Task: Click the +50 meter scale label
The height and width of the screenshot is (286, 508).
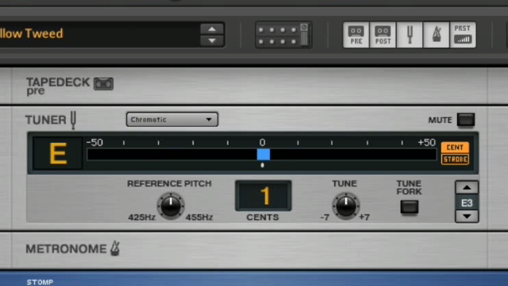Action: pos(427,142)
